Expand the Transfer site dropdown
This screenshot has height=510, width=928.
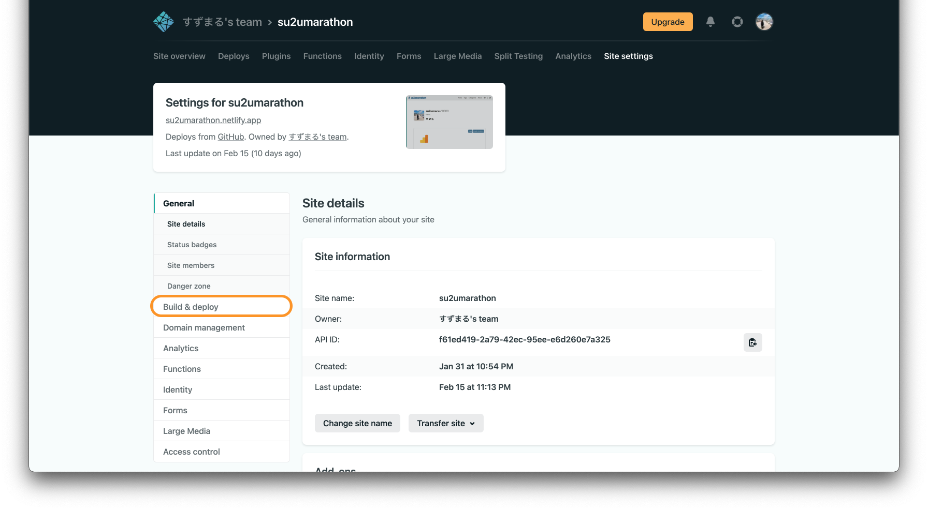[x=446, y=423]
